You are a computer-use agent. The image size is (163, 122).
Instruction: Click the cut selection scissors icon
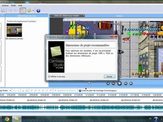[23, 90]
